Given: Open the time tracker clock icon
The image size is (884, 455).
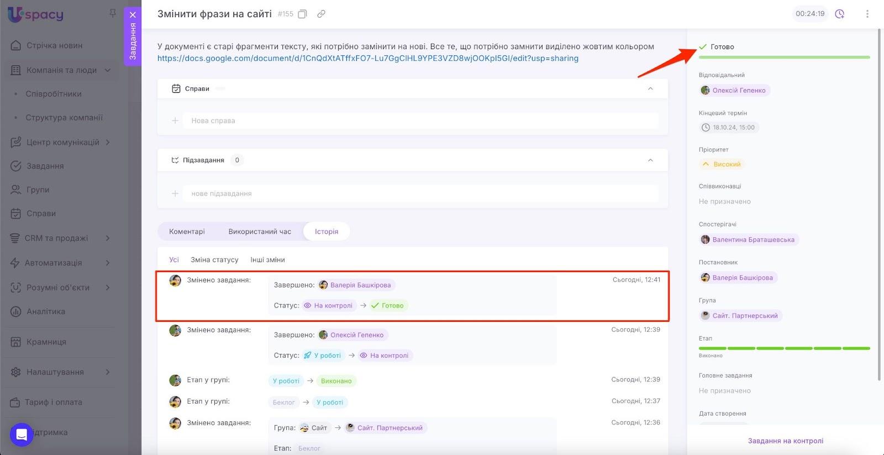Looking at the screenshot, I should click(x=840, y=14).
